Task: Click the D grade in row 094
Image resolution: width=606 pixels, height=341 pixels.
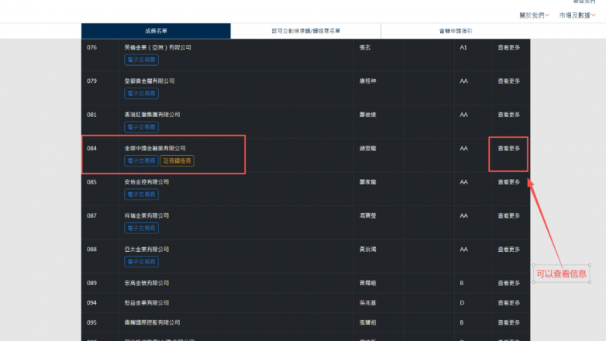Action: (462, 303)
